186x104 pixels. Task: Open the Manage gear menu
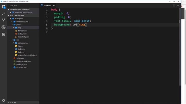(3, 101)
